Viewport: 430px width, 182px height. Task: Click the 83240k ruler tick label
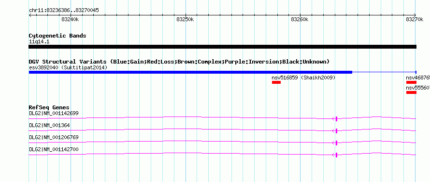point(71,19)
